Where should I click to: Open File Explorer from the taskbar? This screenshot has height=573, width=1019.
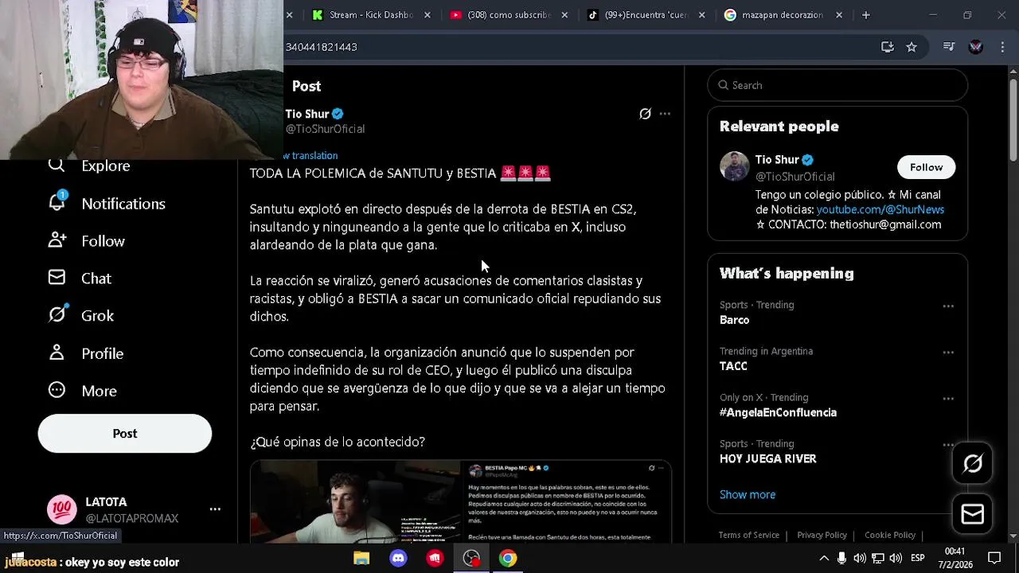pyautogui.click(x=361, y=558)
